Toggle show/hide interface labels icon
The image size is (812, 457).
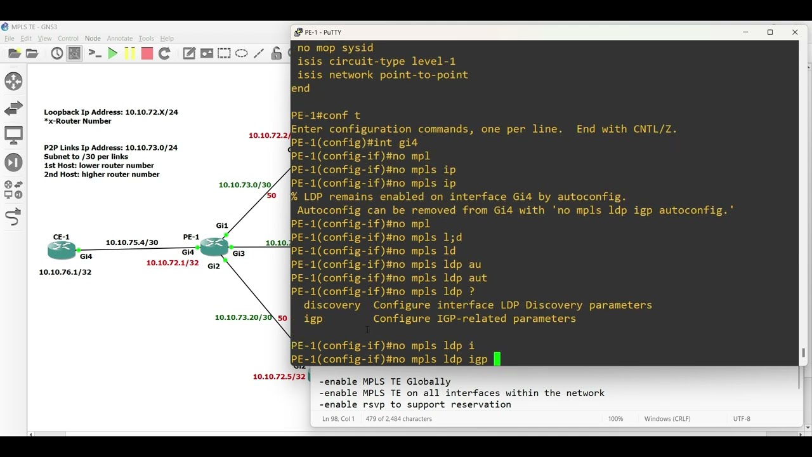(x=74, y=54)
